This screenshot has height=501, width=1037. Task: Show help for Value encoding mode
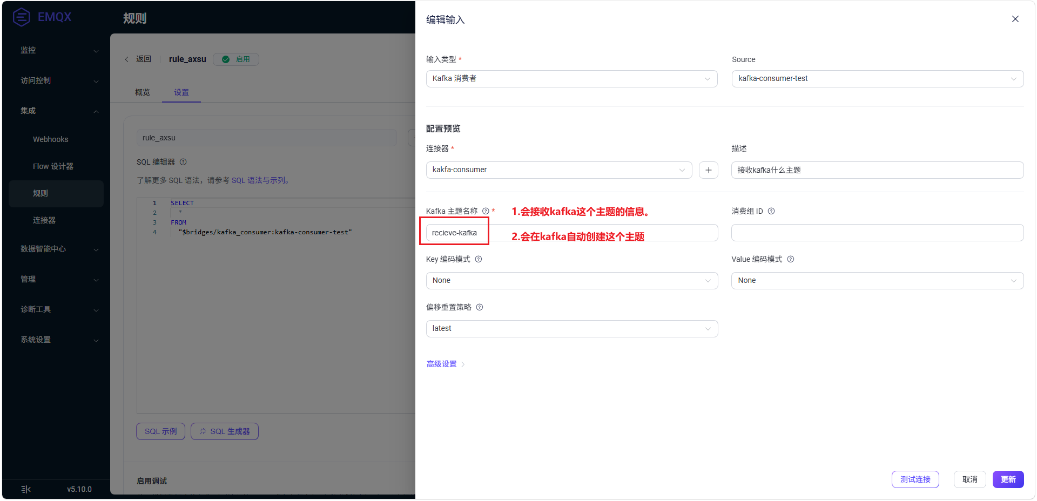point(791,259)
